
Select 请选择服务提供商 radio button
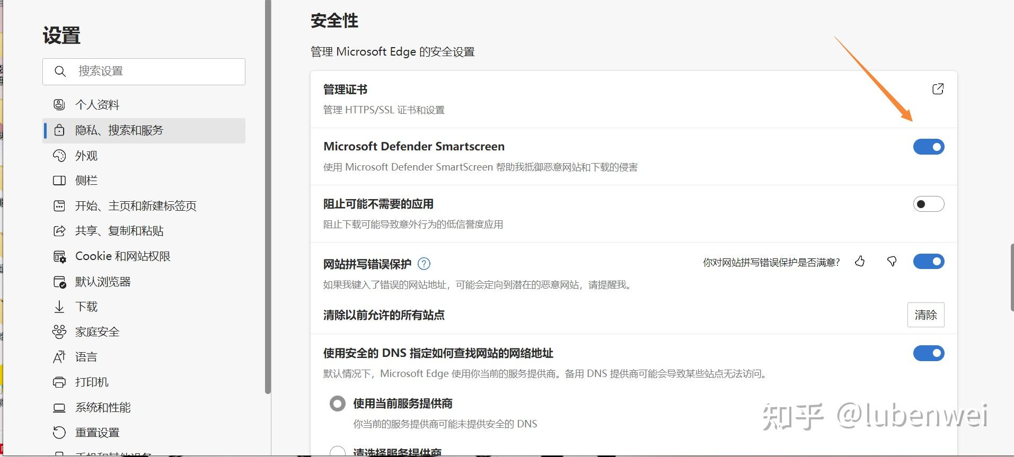point(338,451)
